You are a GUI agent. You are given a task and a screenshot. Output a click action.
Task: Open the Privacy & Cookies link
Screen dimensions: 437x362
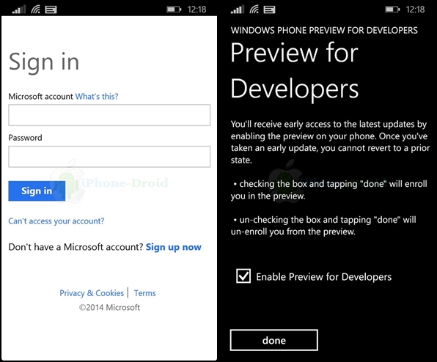point(92,293)
